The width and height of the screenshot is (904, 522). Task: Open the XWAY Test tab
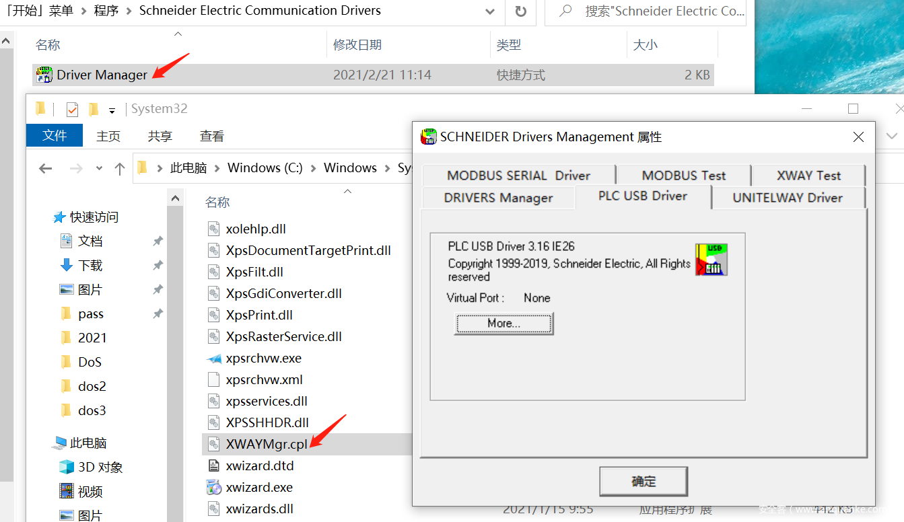pos(808,176)
